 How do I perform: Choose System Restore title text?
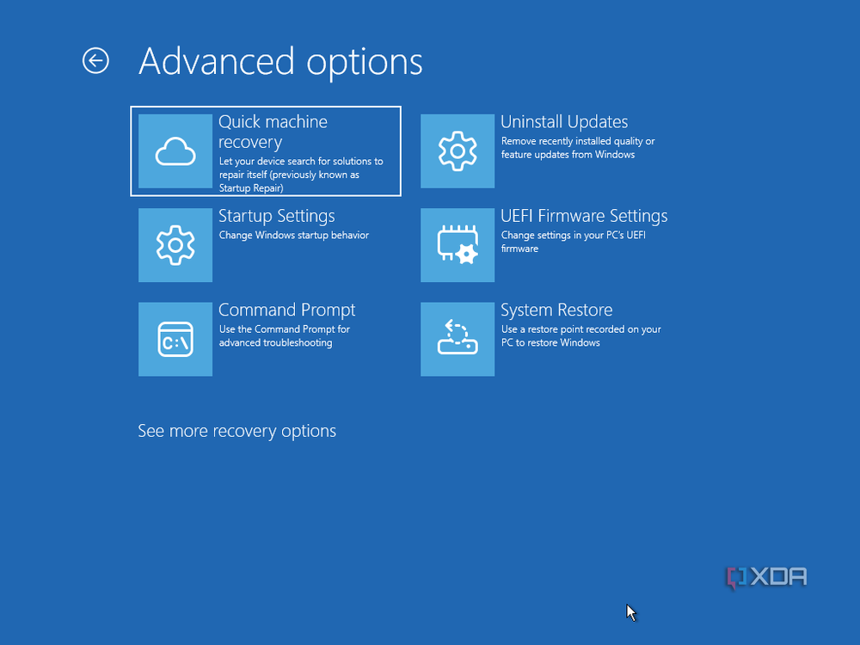[x=556, y=310]
